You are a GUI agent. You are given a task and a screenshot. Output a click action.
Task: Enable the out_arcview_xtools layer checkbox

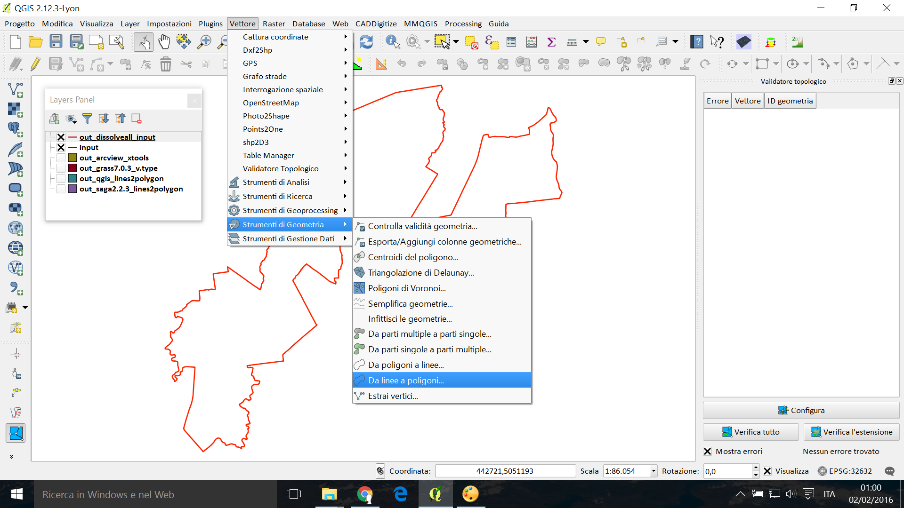coord(61,158)
